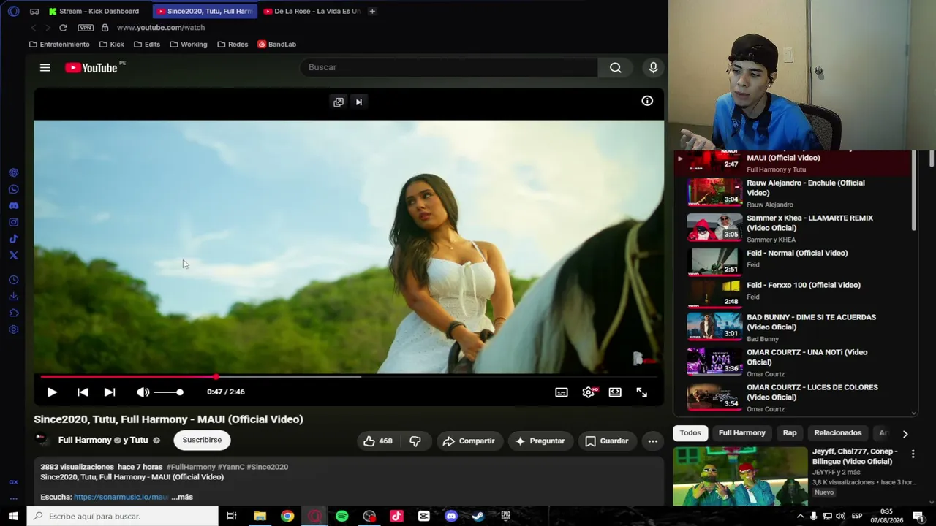Seek the video progress bar
Viewport: 936px width, 526px height.
tap(349, 377)
